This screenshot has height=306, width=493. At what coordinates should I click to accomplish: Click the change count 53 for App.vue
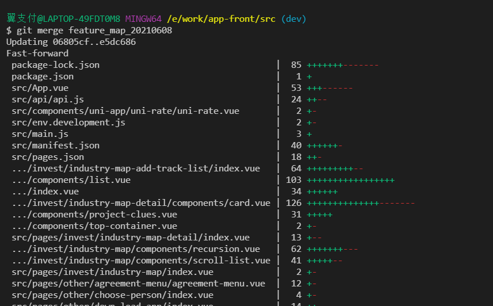(x=296, y=88)
